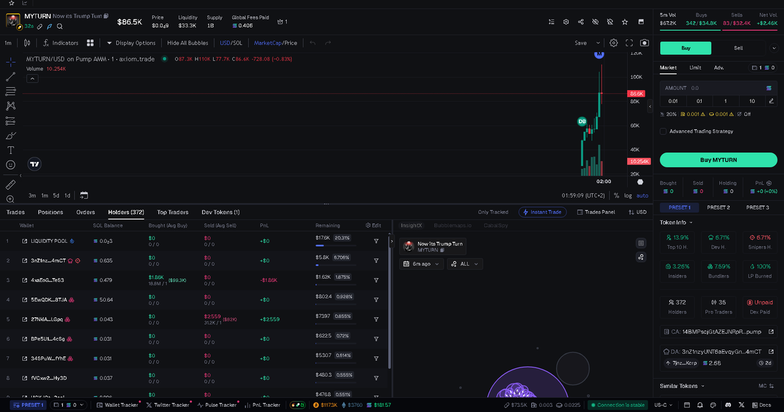This screenshot has width=784, height=412.
Task: Toggle Instant Trade mode
Action: click(542, 212)
